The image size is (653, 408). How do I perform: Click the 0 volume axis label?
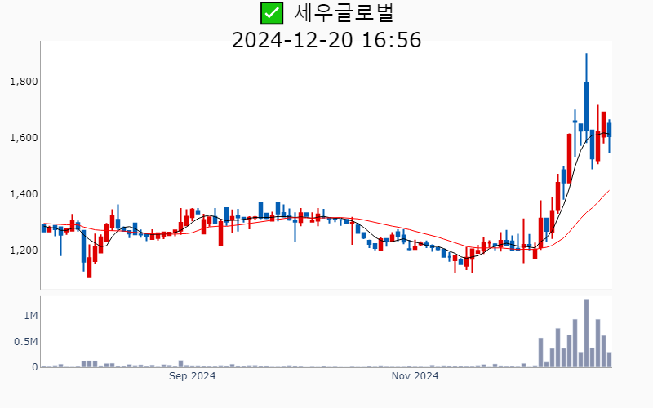[x=35, y=367]
